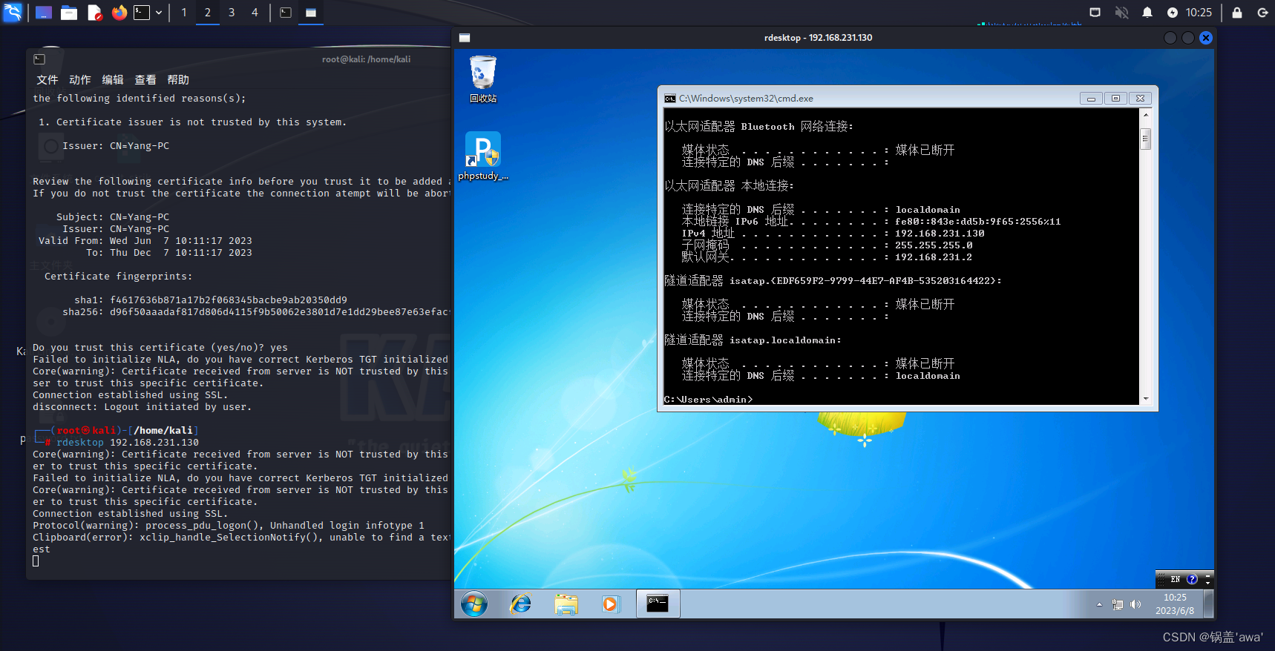Screen dimensions: 1275x651
Task: Minimize the cmd.exe window
Action: pyautogui.click(x=1091, y=98)
